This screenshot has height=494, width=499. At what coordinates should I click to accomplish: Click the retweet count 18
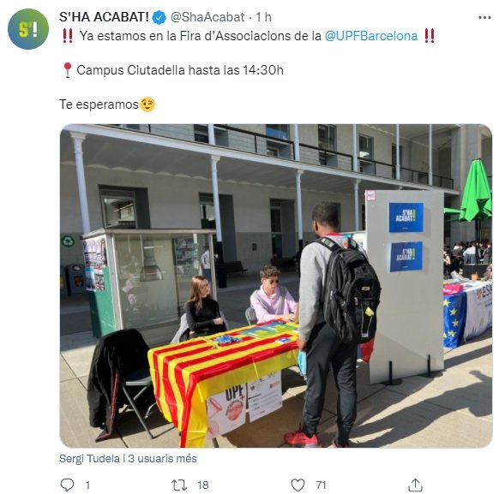(x=203, y=485)
